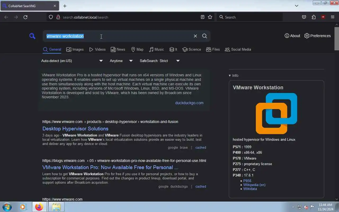Open uBlock Origin extension icon
This screenshot has width=339, height=212.
(323, 17)
